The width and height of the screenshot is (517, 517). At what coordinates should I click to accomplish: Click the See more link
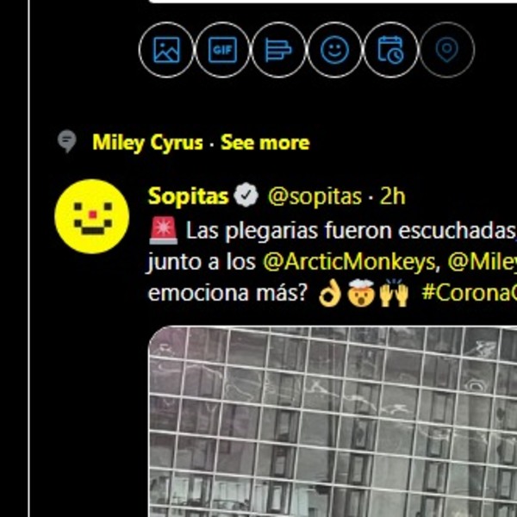pyautogui.click(x=265, y=143)
